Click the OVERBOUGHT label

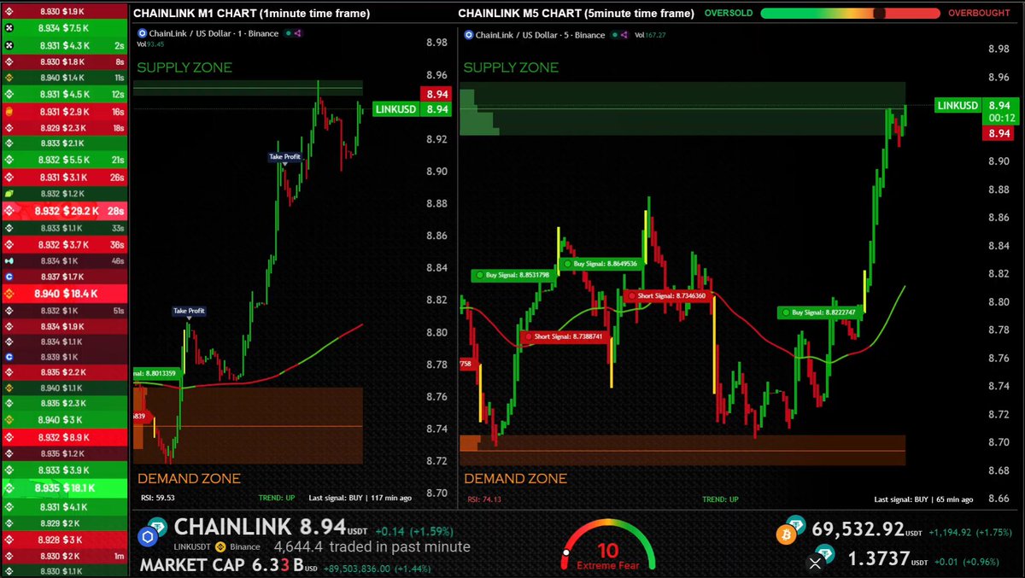click(980, 14)
